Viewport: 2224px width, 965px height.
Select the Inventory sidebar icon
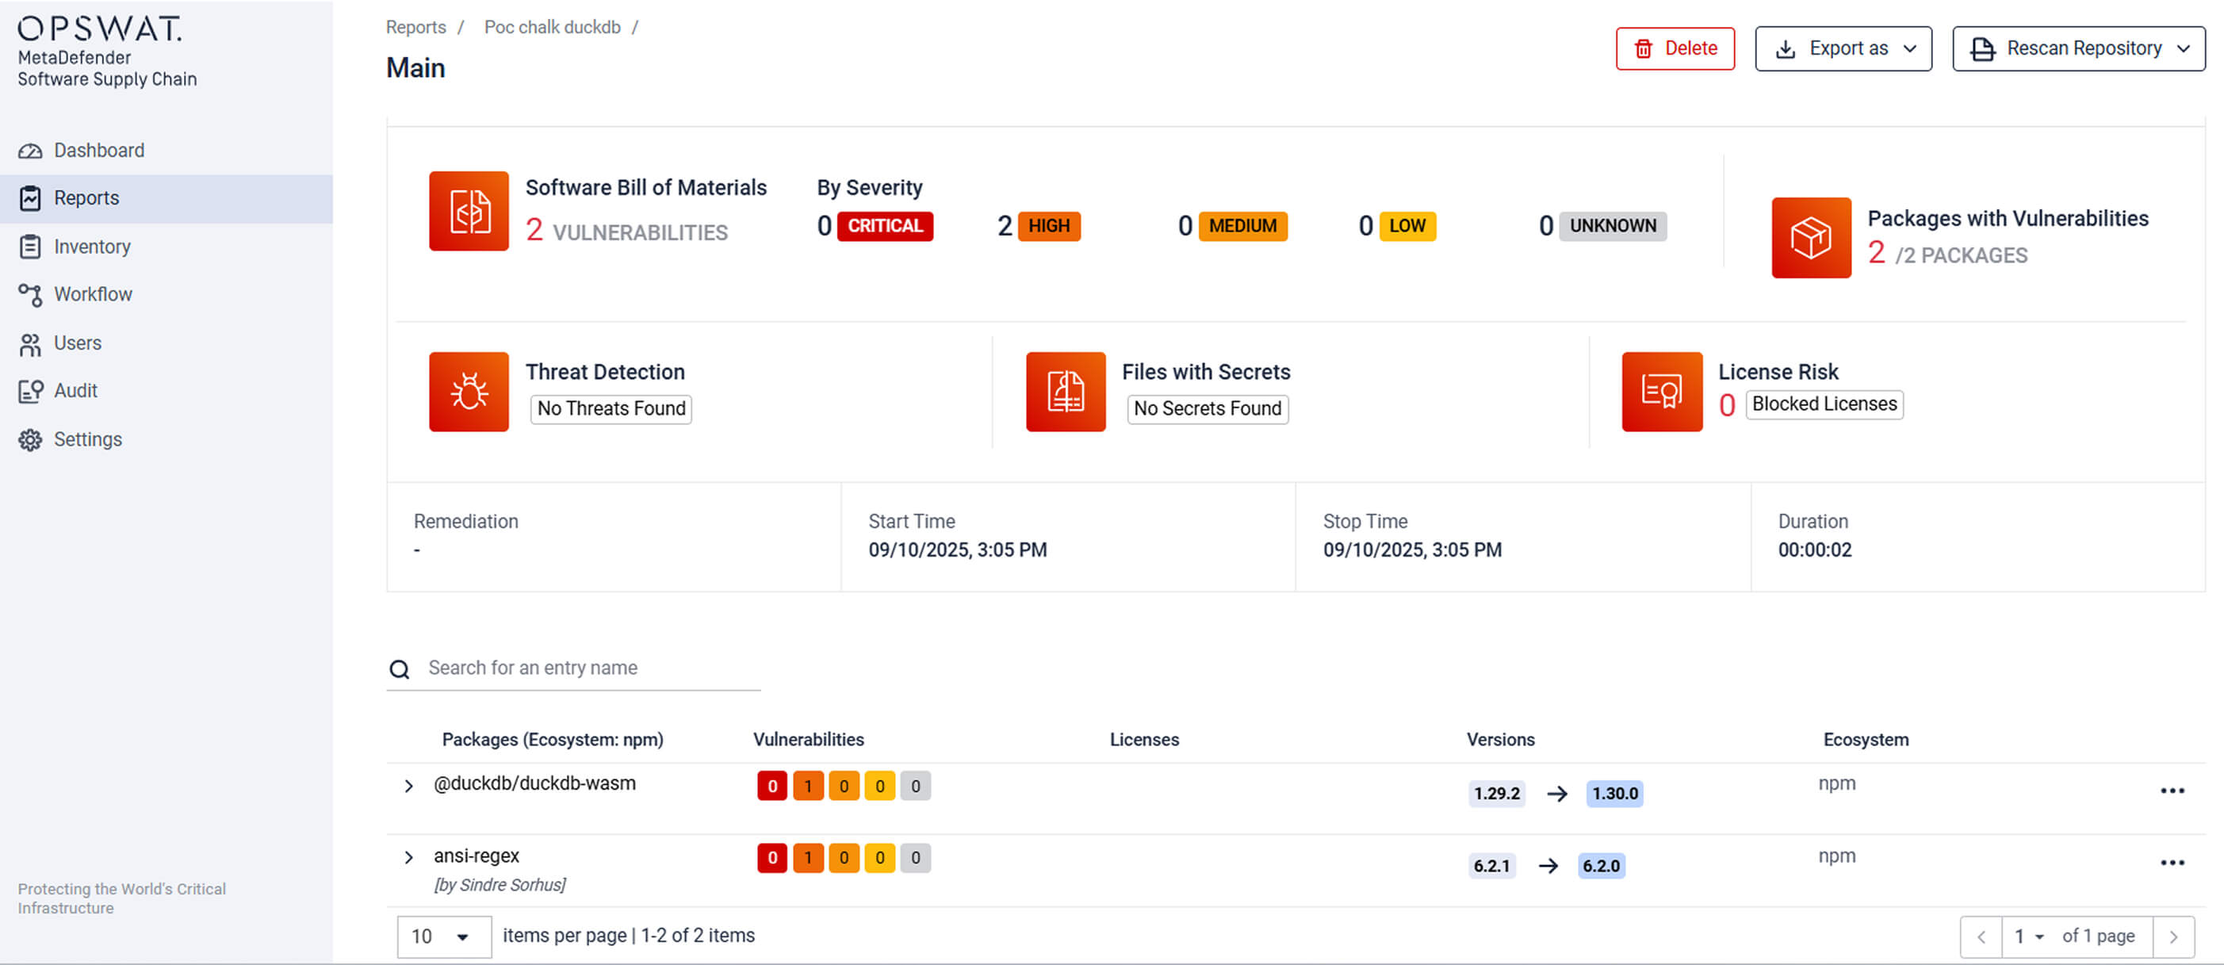point(30,246)
